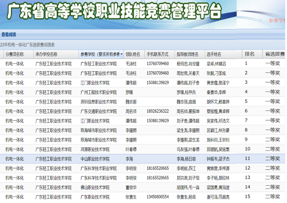Click the platform title banner at top
Image resolution: width=287 pixels, height=203 pixels.
(114, 12)
